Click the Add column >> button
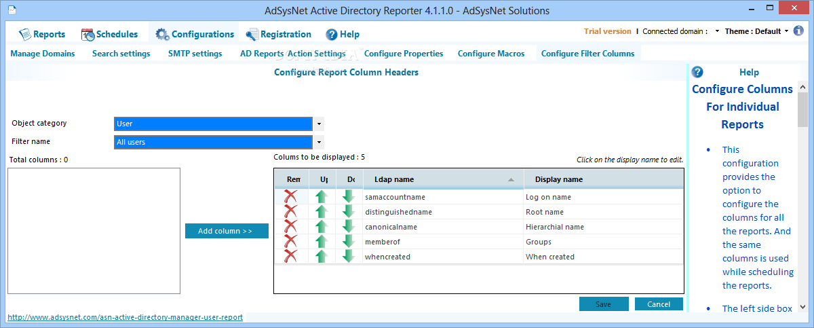Viewport: 814px width, 328px height. pyautogui.click(x=227, y=231)
